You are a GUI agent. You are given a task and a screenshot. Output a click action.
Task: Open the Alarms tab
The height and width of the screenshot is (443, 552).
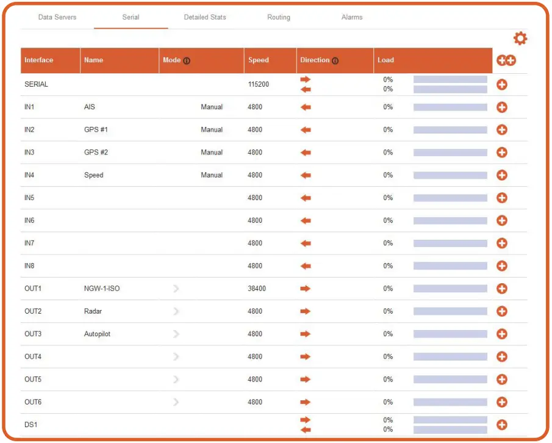pos(352,17)
